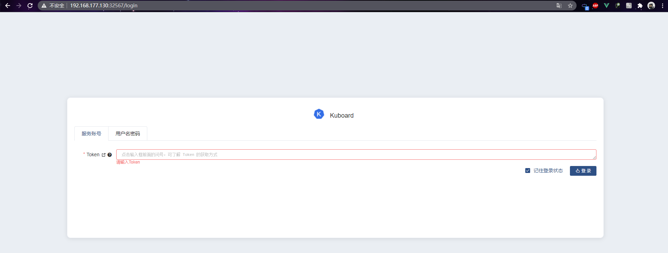The width and height of the screenshot is (668, 253).
Task: Bookmark this page with the star
Action: 570,6
